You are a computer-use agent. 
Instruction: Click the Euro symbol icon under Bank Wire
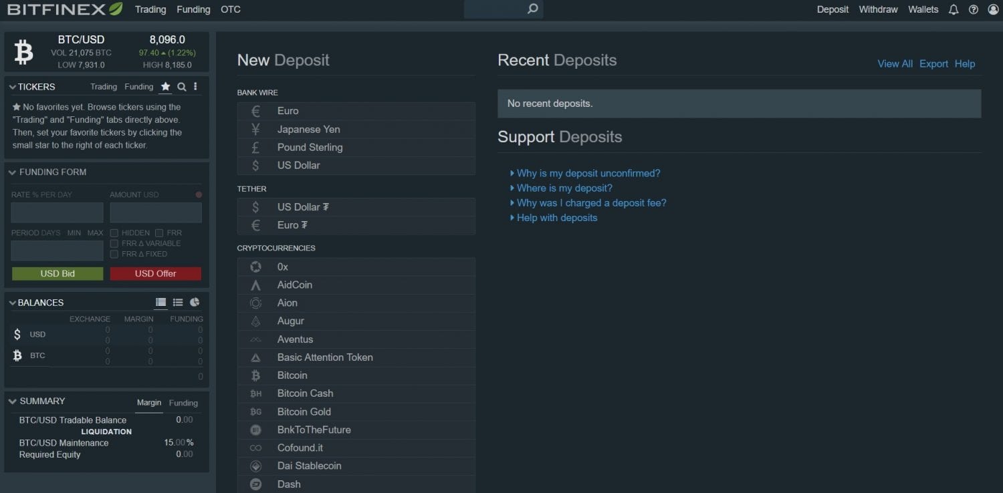click(255, 111)
